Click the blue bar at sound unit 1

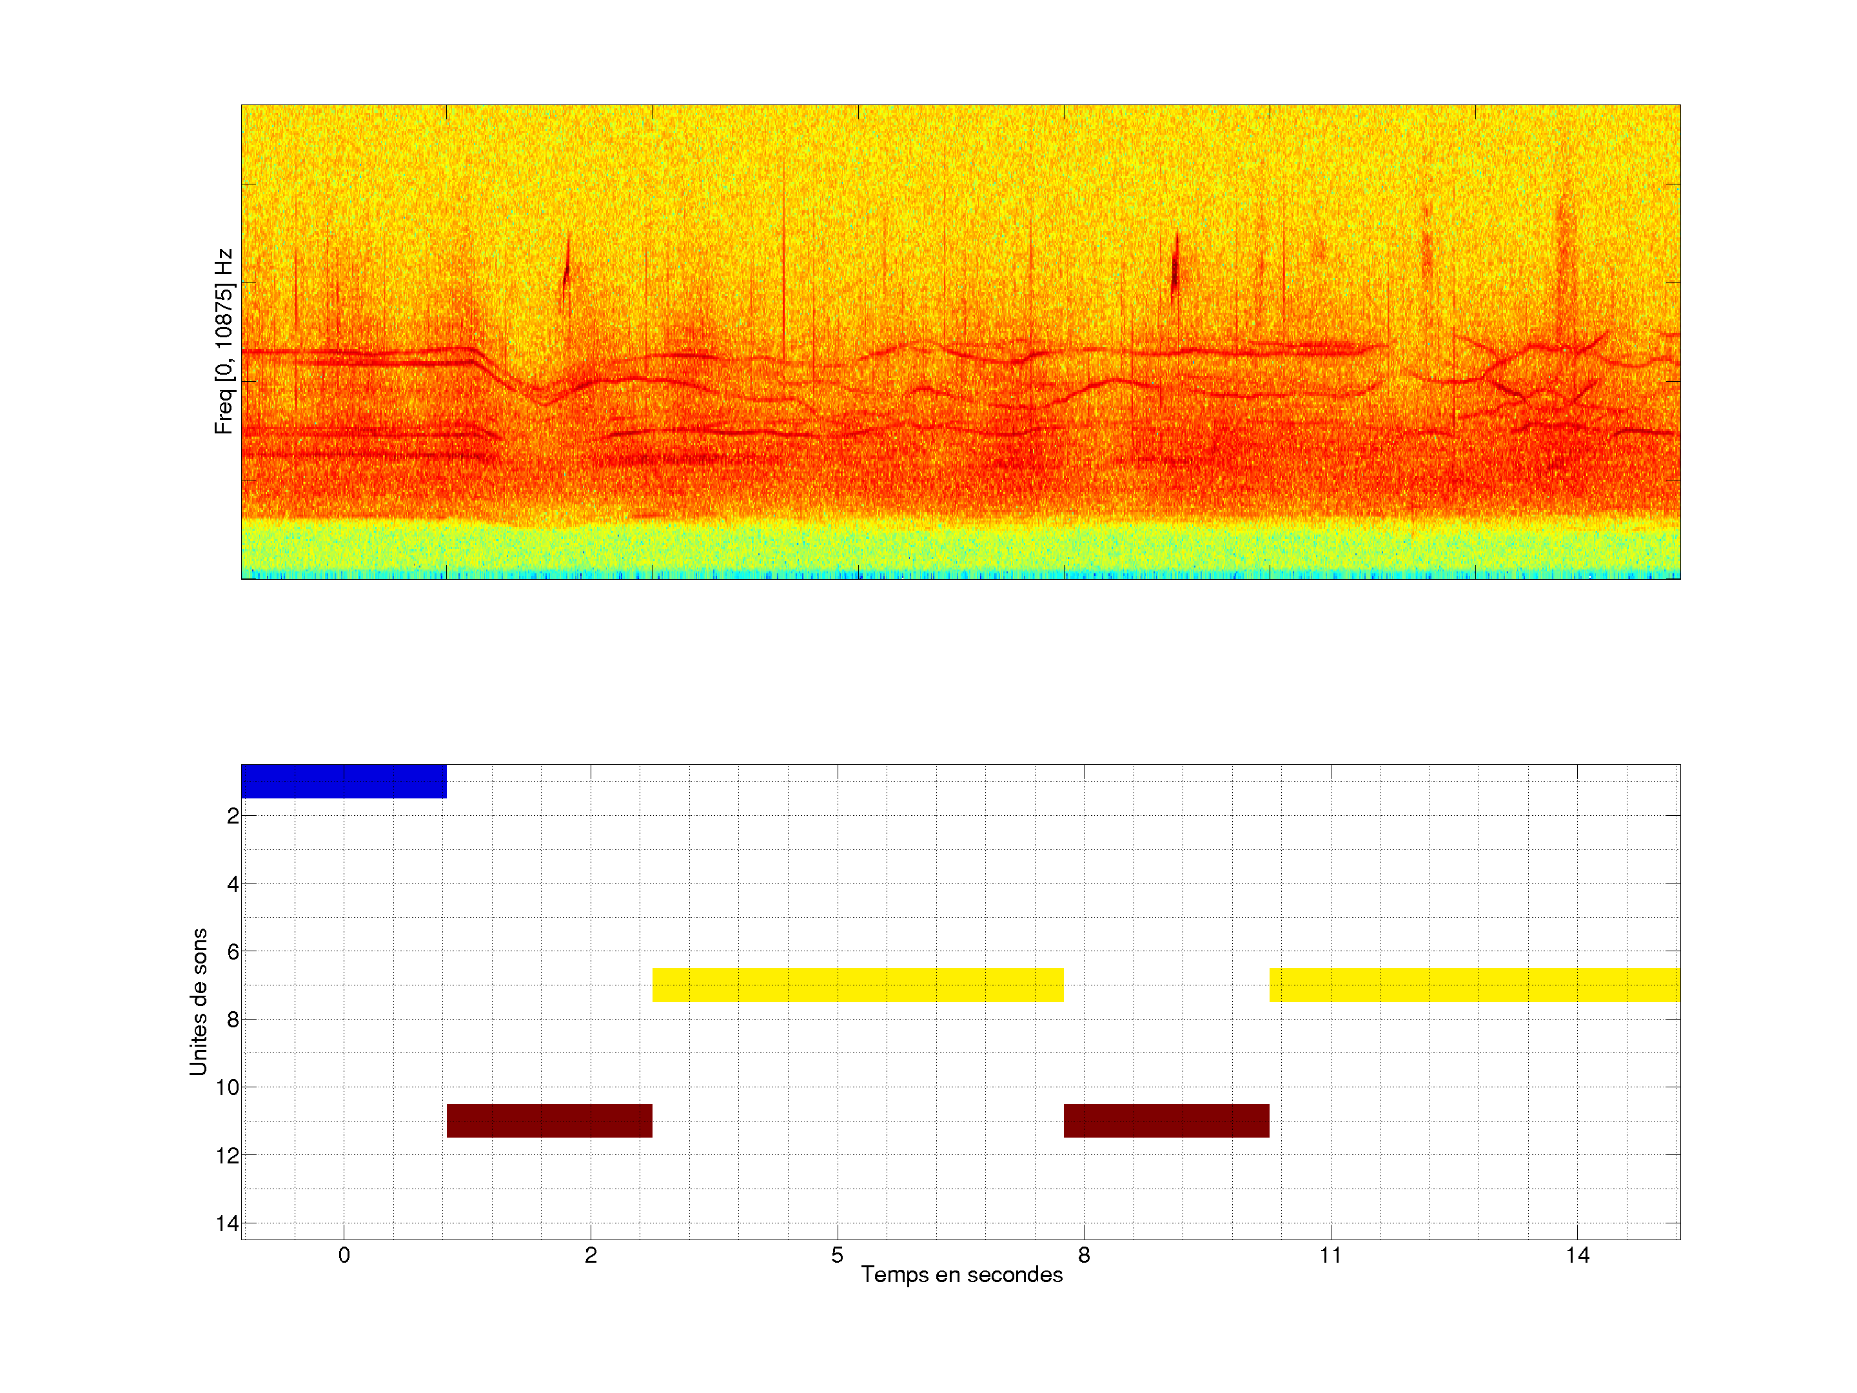pyautogui.click(x=344, y=781)
